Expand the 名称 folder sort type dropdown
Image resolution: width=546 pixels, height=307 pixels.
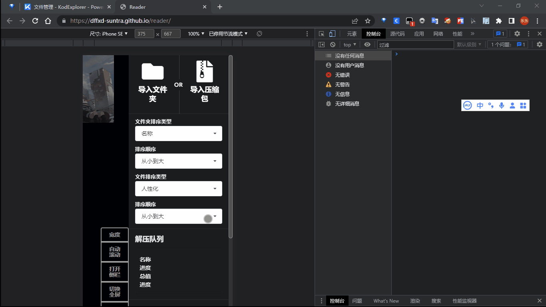(178, 133)
